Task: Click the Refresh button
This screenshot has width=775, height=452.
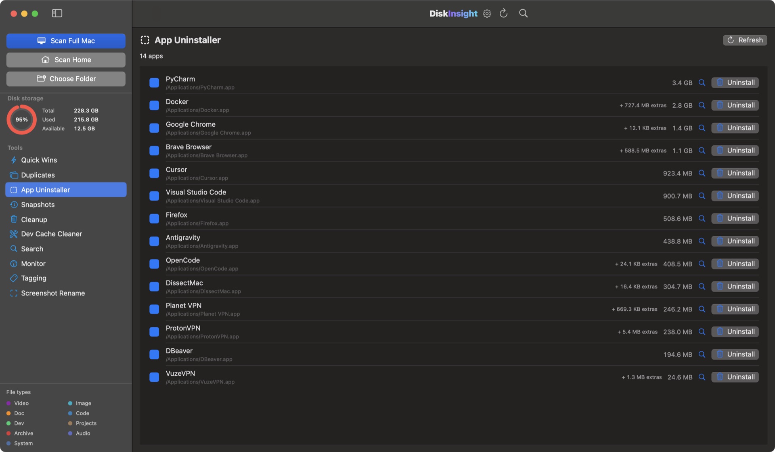Action: [x=745, y=40]
